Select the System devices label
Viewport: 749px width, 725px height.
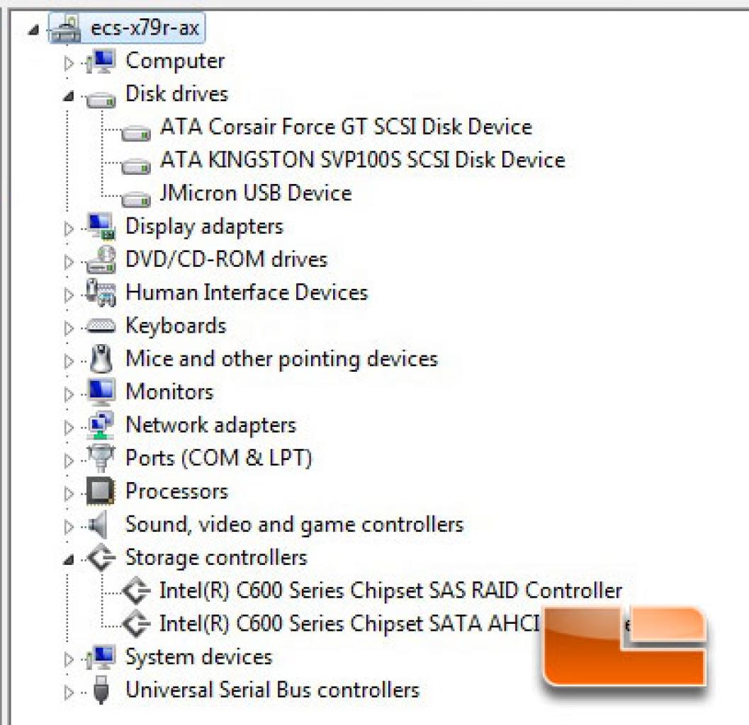click(x=198, y=657)
